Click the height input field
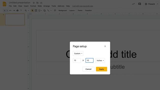The image size is (160, 90). tap(89, 60)
